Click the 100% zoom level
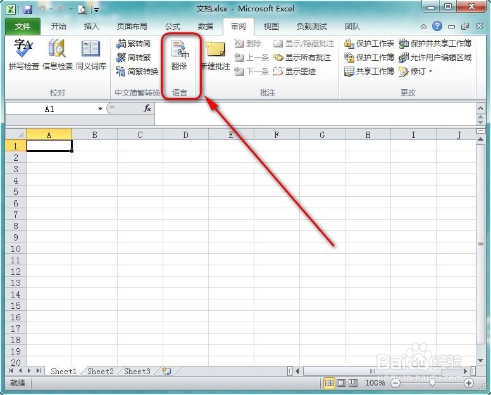This screenshot has width=491, height=395. click(x=375, y=383)
